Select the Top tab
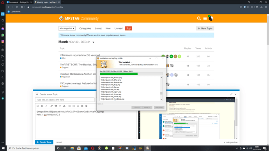 coord(128,28)
